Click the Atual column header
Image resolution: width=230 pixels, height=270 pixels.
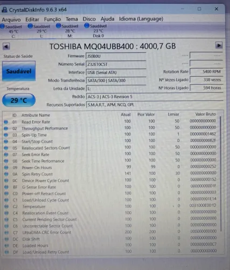tap(126, 114)
